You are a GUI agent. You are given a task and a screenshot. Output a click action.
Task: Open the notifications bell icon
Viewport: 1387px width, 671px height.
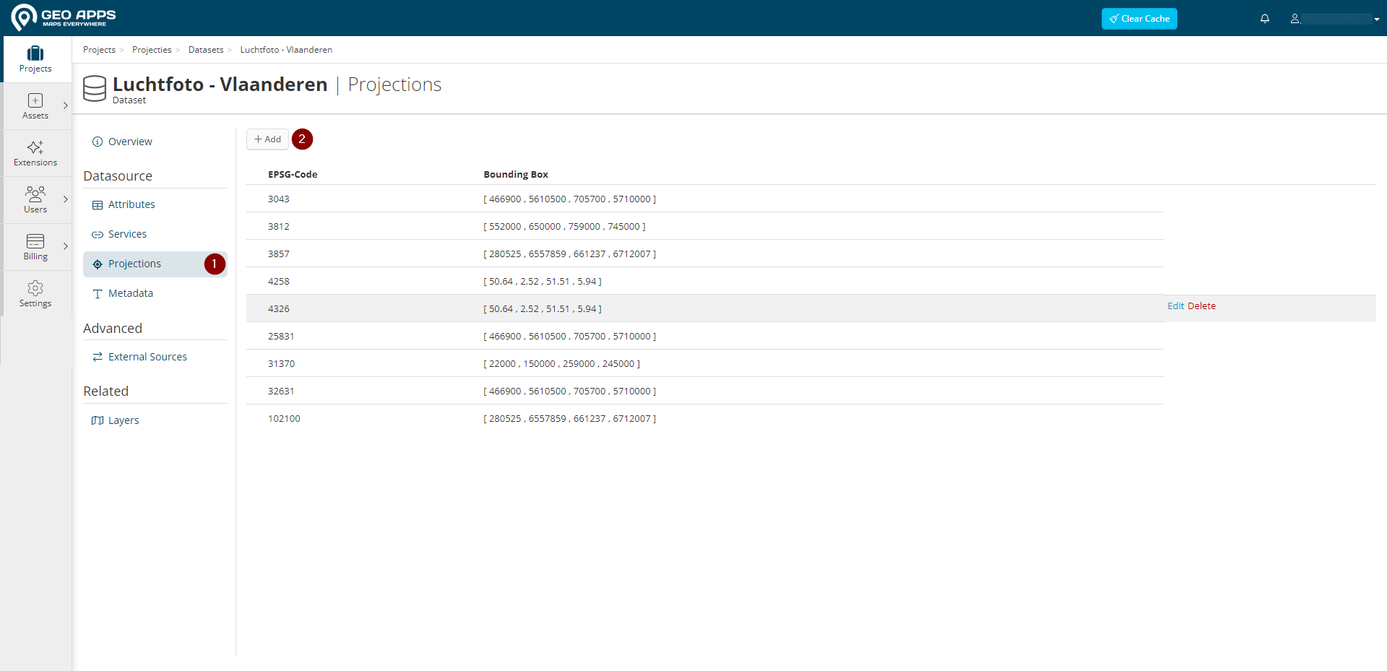pos(1265,19)
